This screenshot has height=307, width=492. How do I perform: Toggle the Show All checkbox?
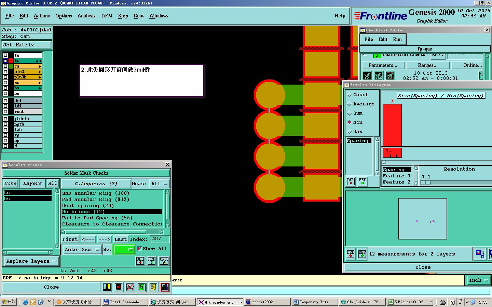(x=139, y=249)
